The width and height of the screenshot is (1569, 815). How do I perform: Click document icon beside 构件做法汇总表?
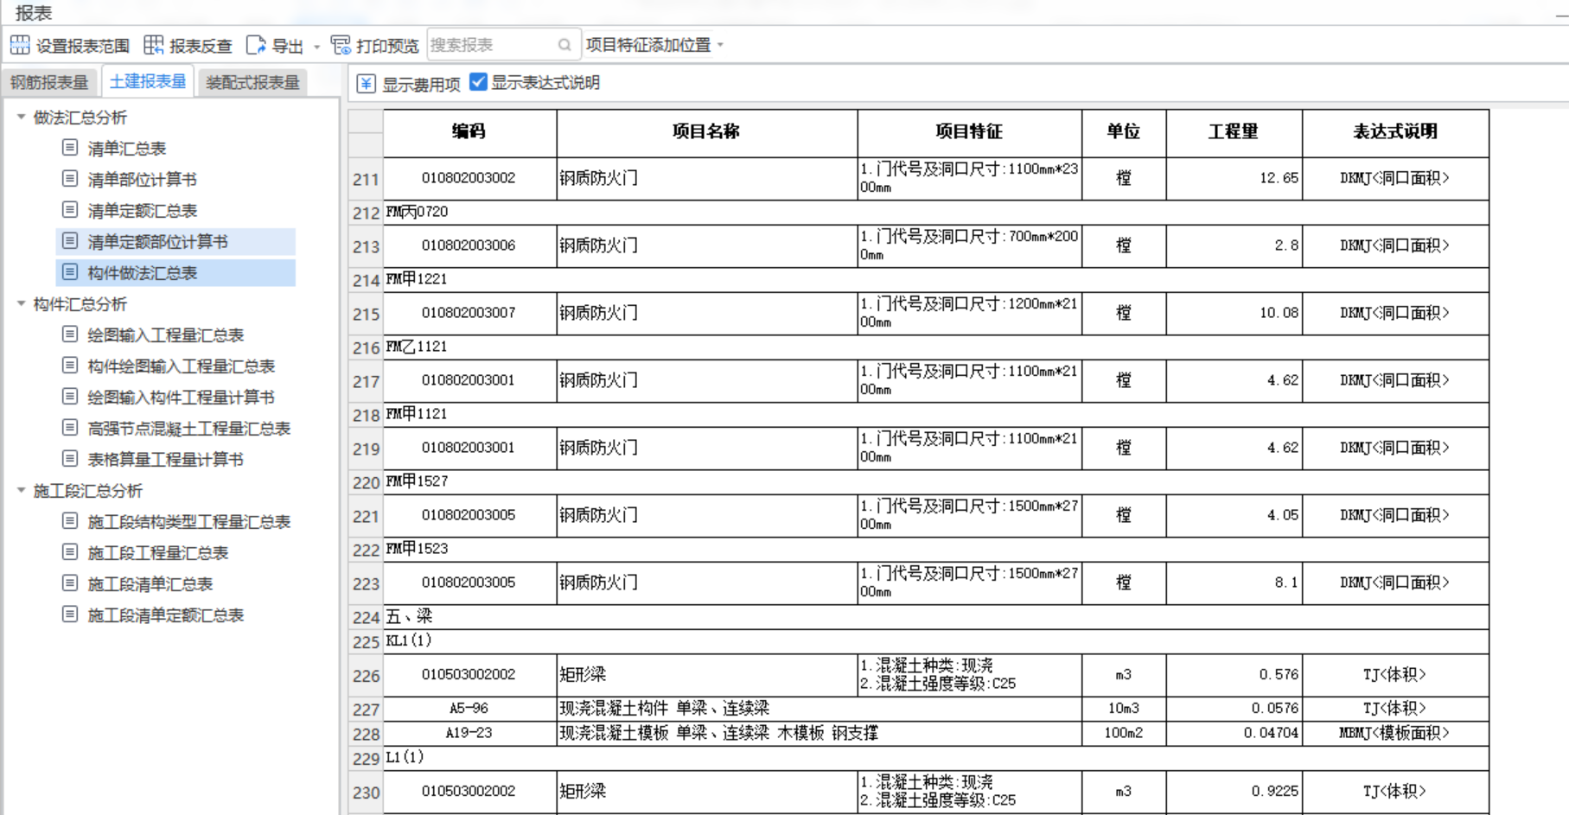[70, 272]
